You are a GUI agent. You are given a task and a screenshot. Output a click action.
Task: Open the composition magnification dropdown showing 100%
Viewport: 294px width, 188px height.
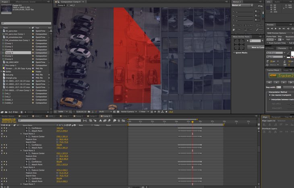coord(62,112)
